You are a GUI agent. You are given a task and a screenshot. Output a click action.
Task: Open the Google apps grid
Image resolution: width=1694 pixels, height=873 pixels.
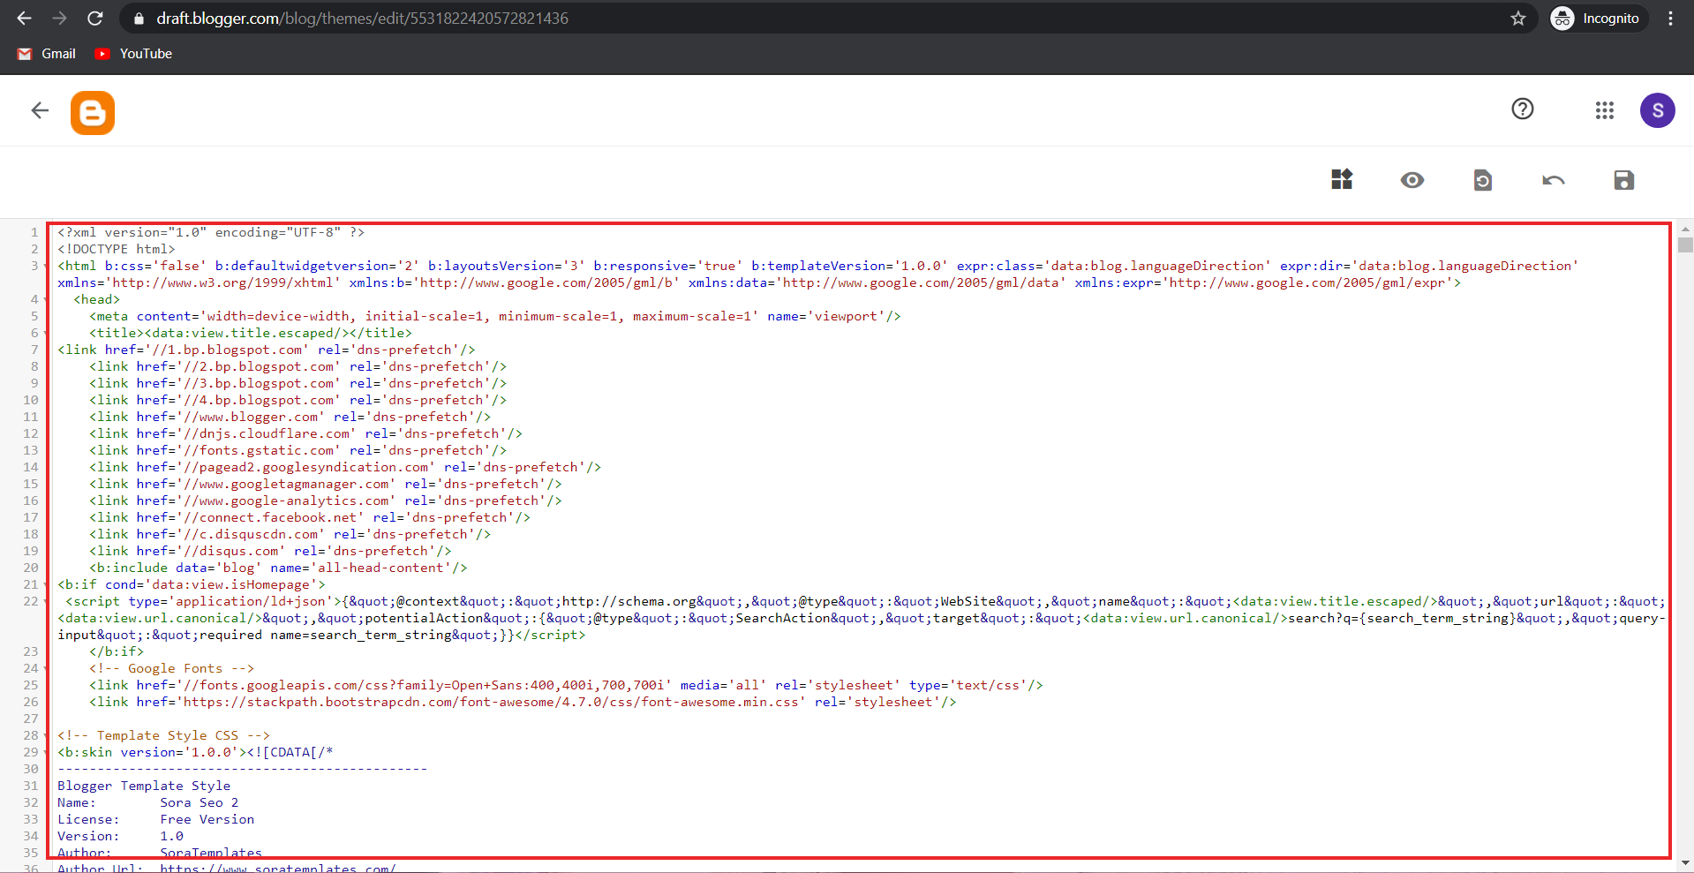1605,110
